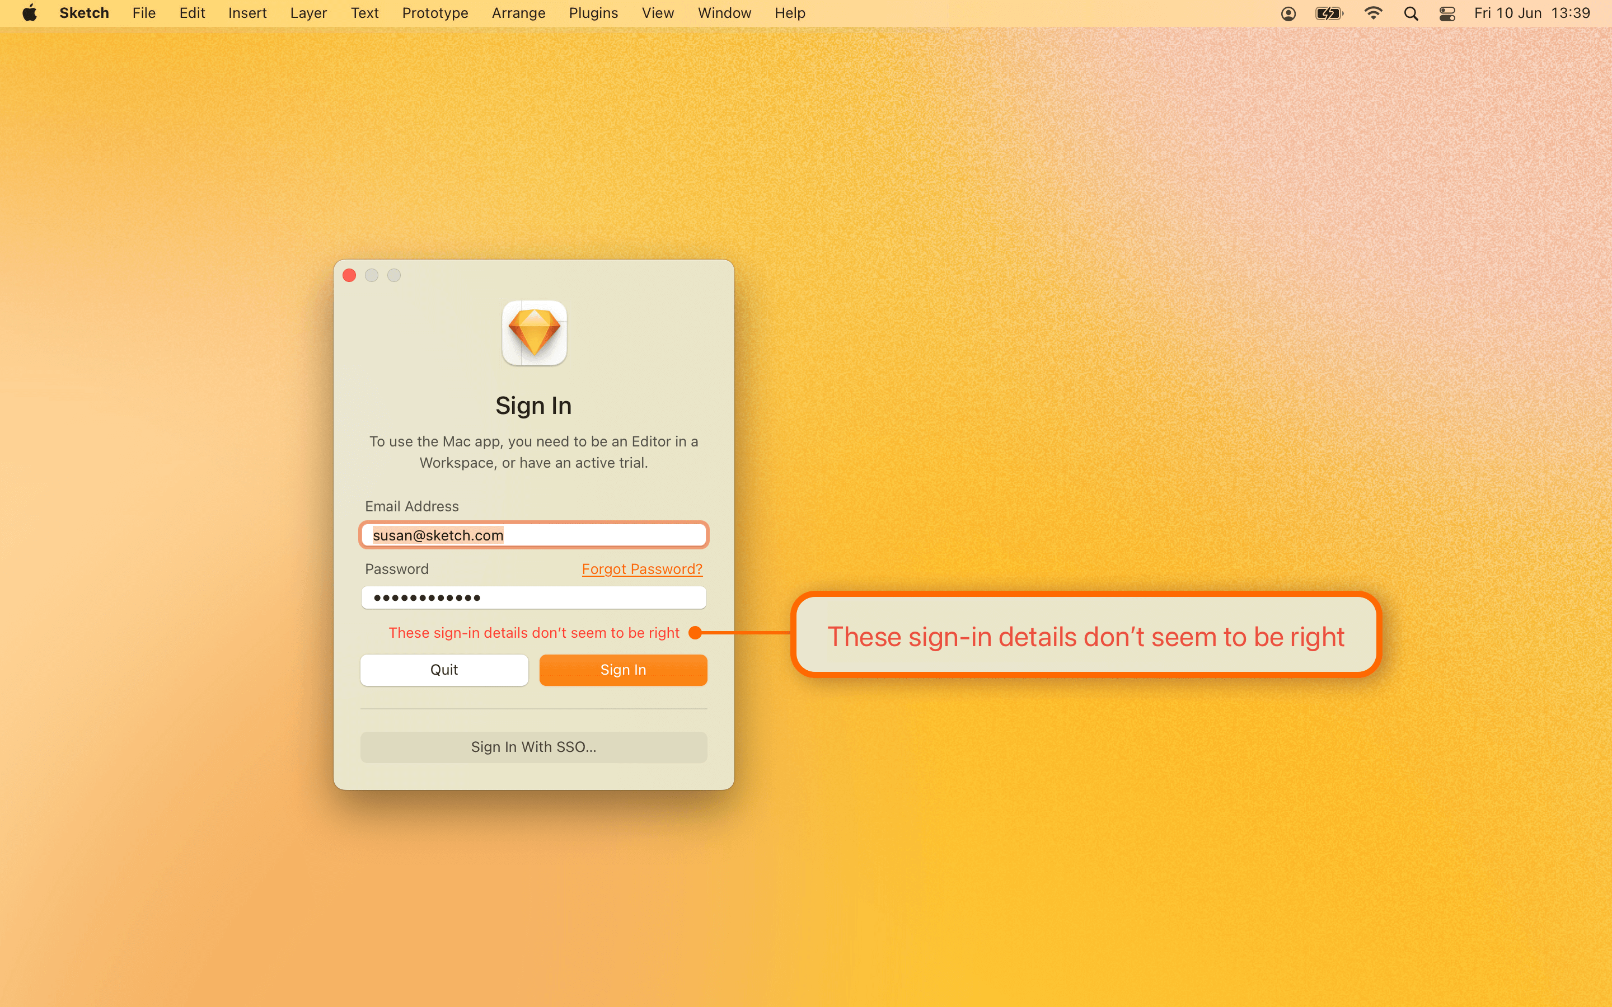Click the user account icon in the menu bar
1612x1007 pixels.
1288,13
